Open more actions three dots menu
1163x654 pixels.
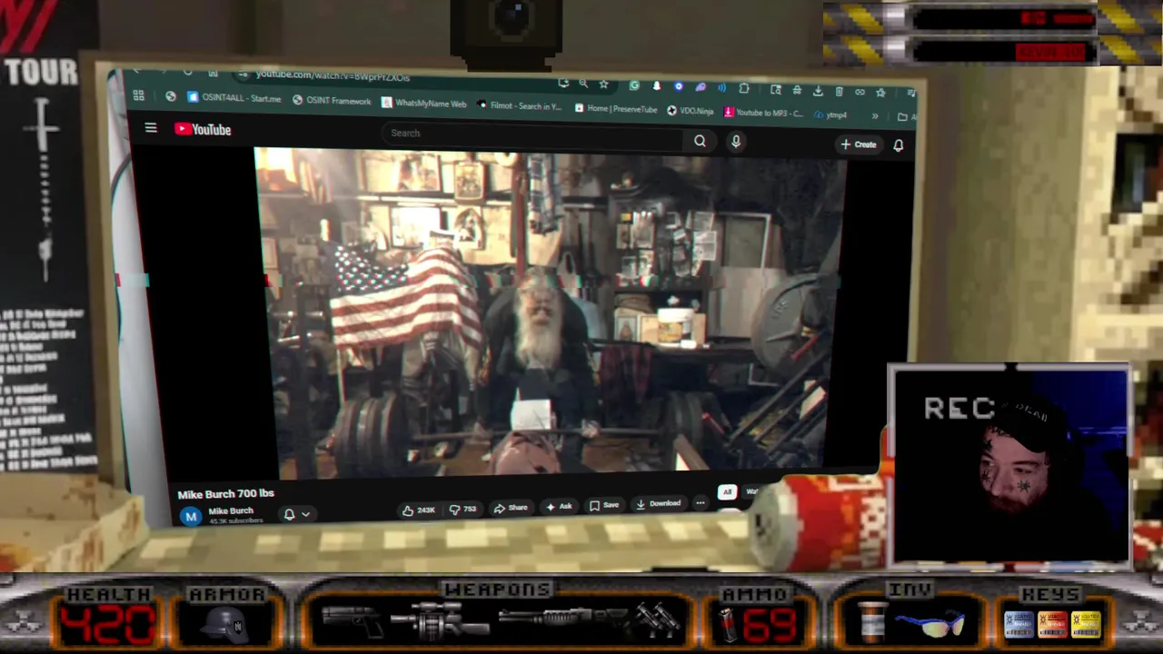click(x=700, y=502)
